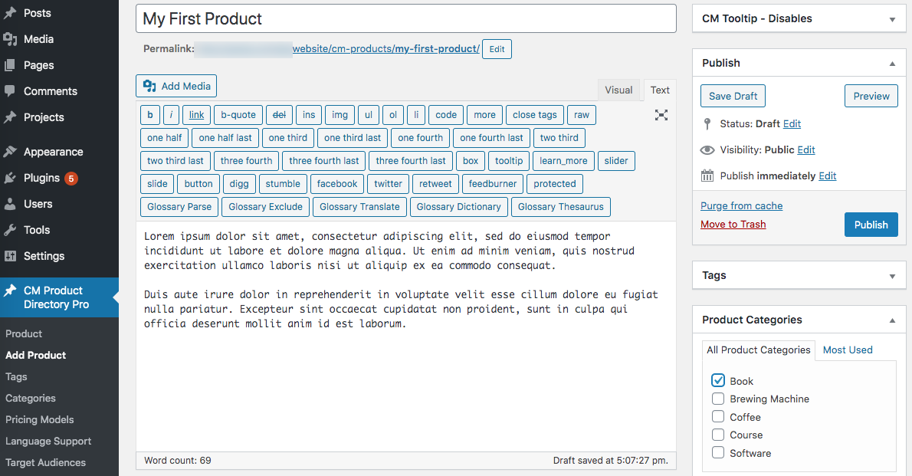This screenshot has width=912, height=476.
Task: Open the Categories submenu item
Action: coord(30,398)
